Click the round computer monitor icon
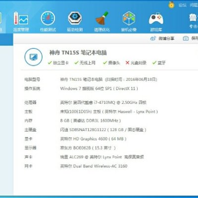The image size is (198, 198). (x=34, y=57)
